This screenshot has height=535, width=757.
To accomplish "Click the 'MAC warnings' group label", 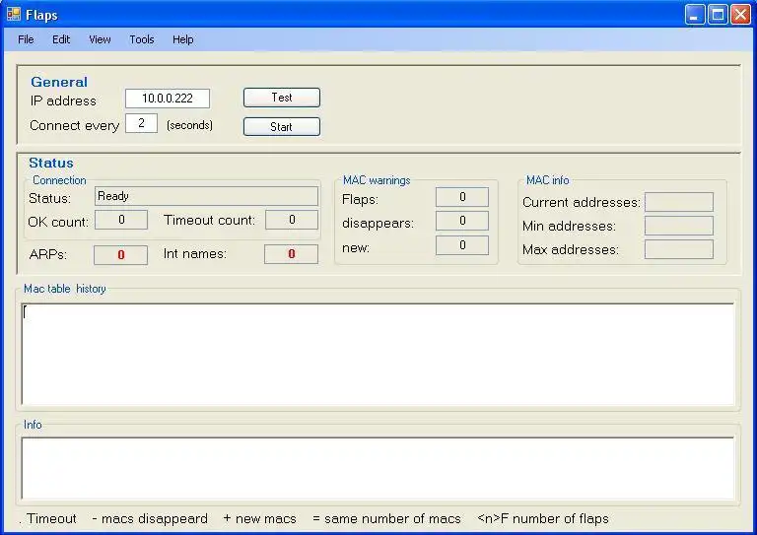I will (x=377, y=180).
